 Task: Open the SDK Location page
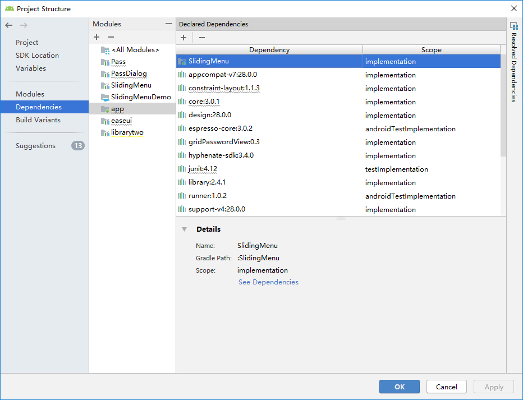click(x=38, y=56)
